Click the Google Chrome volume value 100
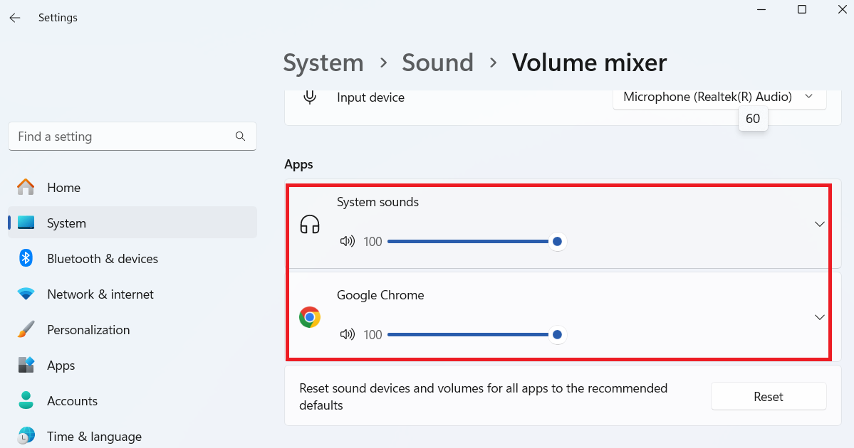 coord(373,334)
